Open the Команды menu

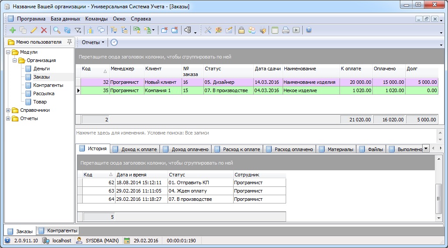96,19
